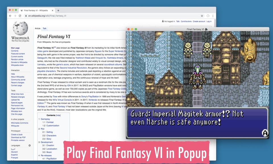Open Contact page link
This screenshot has height=164, width=273.
pyautogui.click(x=16, y=85)
